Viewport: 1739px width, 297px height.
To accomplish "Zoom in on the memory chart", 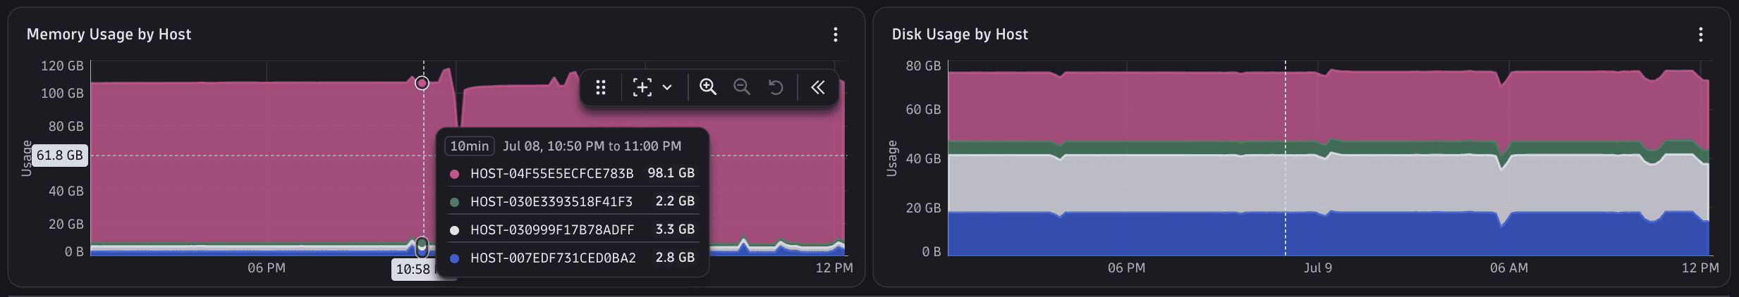I will coord(707,87).
